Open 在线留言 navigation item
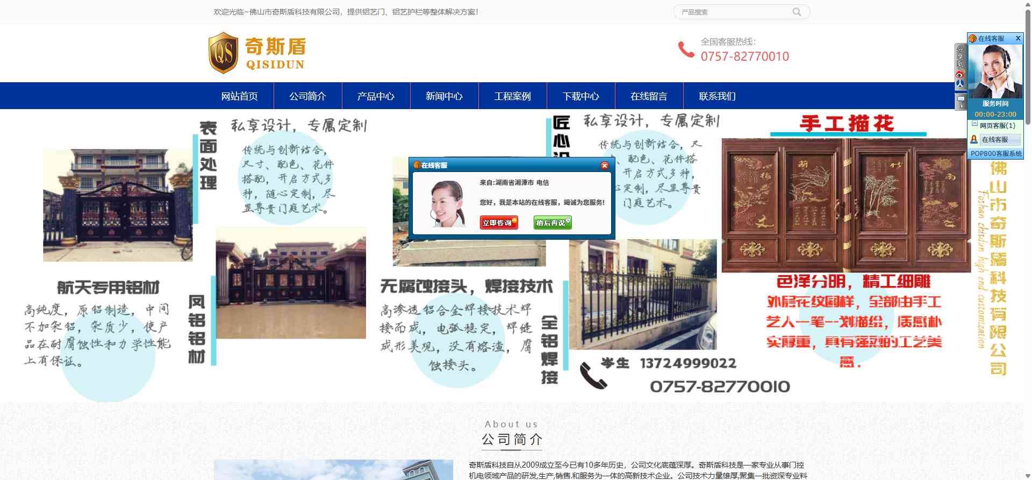 coord(649,96)
